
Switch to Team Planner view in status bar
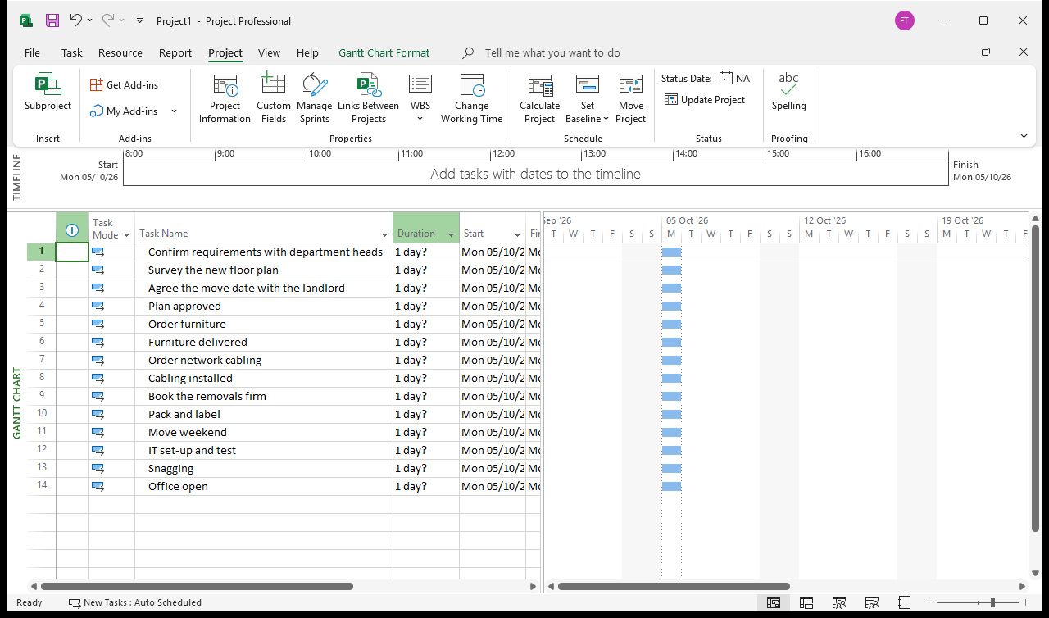coord(839,602)
